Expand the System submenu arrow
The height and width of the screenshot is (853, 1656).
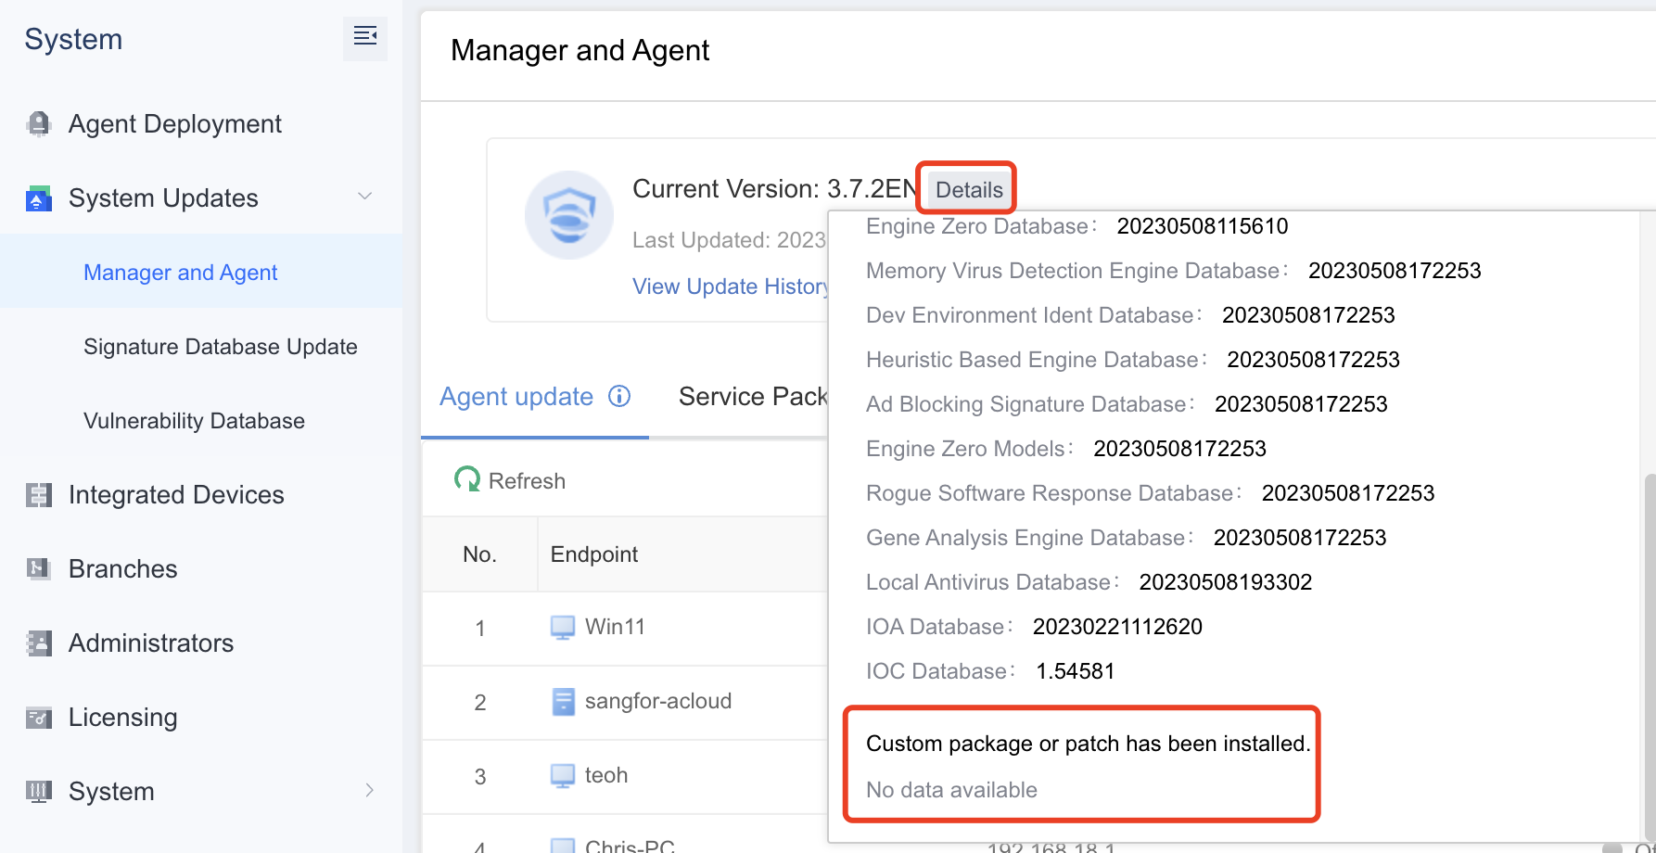369,791
